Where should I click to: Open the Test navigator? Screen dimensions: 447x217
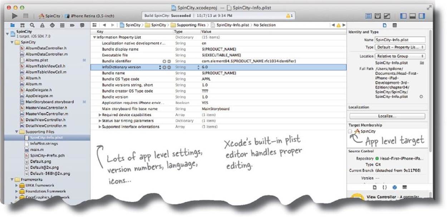(52, 25)
